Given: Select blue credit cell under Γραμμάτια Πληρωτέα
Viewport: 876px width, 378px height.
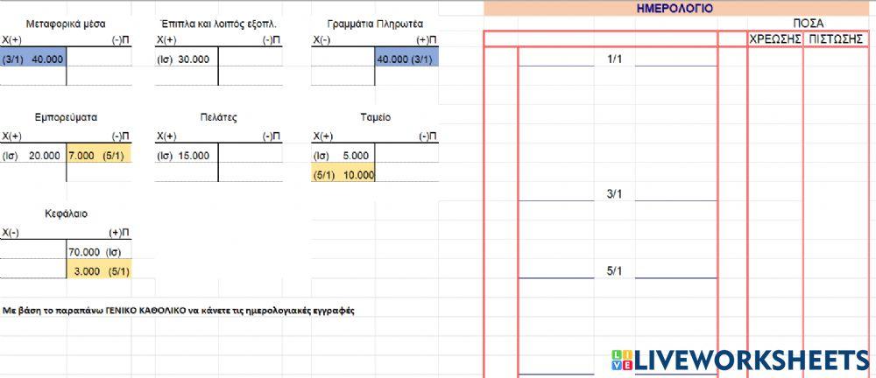Looking at the screenshot, I should [x=404, y=59].
